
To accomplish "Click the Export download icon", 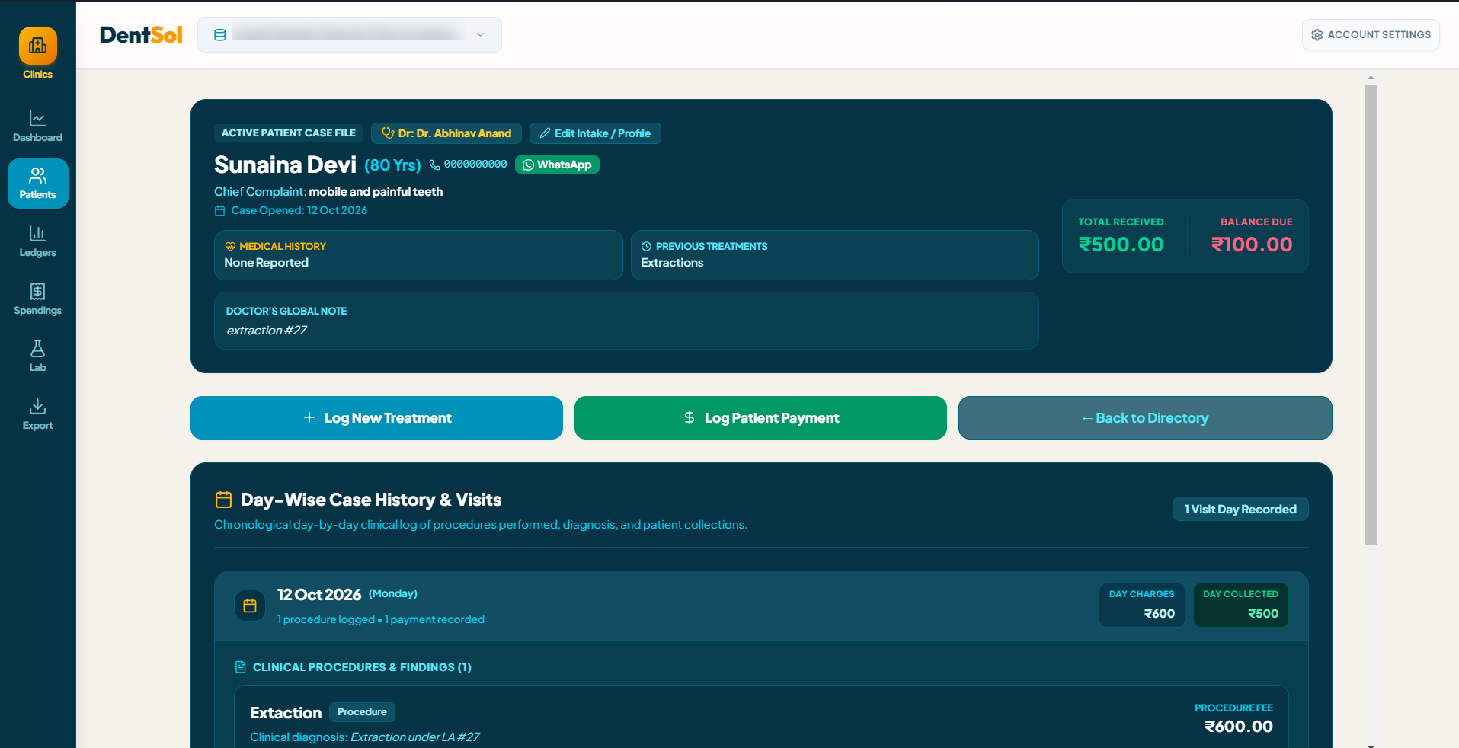I will point(37,406).
